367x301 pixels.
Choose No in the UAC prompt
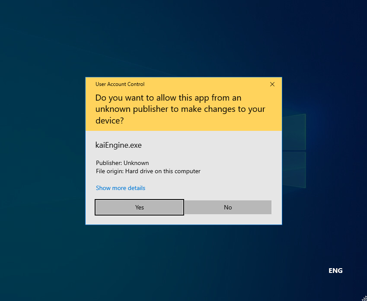pyautogui.click(x=228, y=207)
